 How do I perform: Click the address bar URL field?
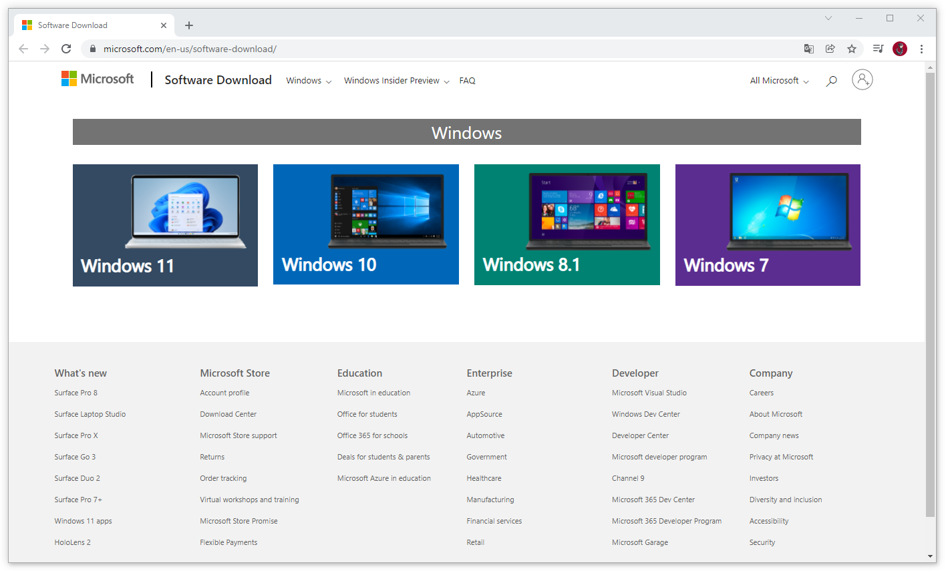click(x=401, y=49)
